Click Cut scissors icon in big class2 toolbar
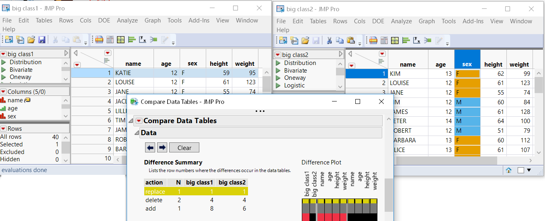Screen dimensions: 545x221 click(x=328, y=41)
